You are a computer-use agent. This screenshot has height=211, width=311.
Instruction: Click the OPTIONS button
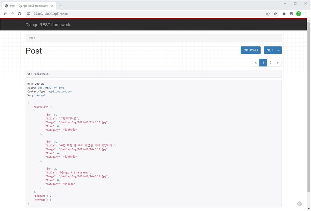point(250,50)
